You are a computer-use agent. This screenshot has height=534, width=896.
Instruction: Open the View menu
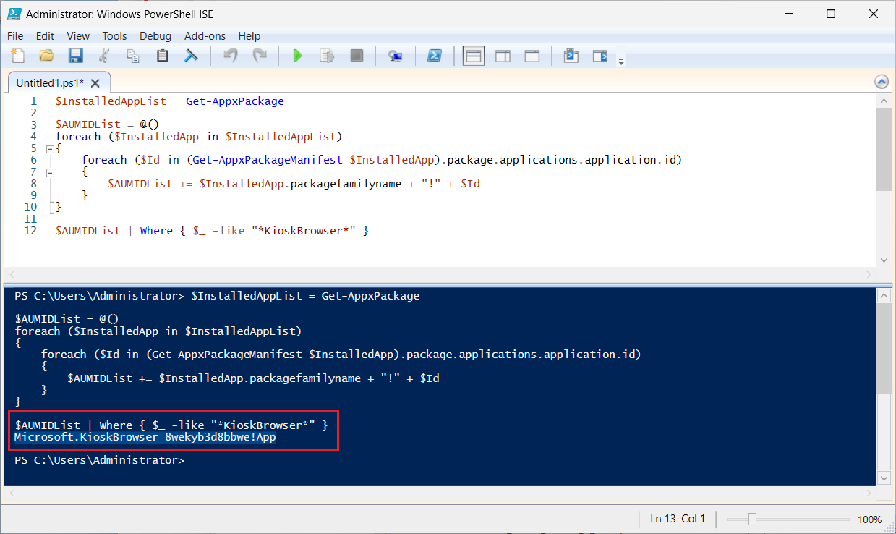click(x=78, y=36)
